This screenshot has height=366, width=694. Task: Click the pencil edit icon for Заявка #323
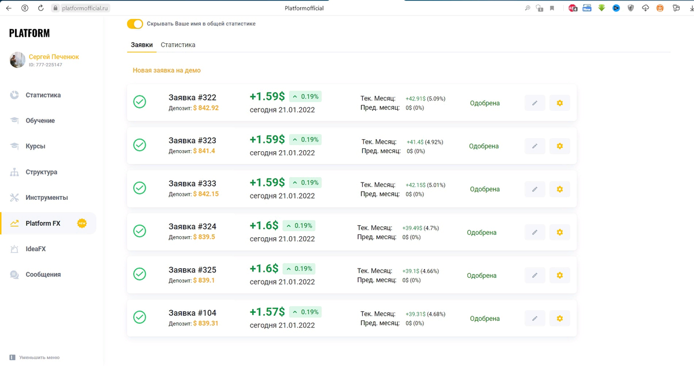tap(535, 146)
